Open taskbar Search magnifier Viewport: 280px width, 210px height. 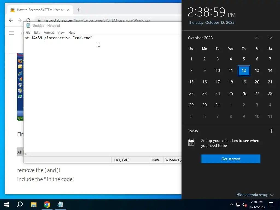tap(20, 204)
